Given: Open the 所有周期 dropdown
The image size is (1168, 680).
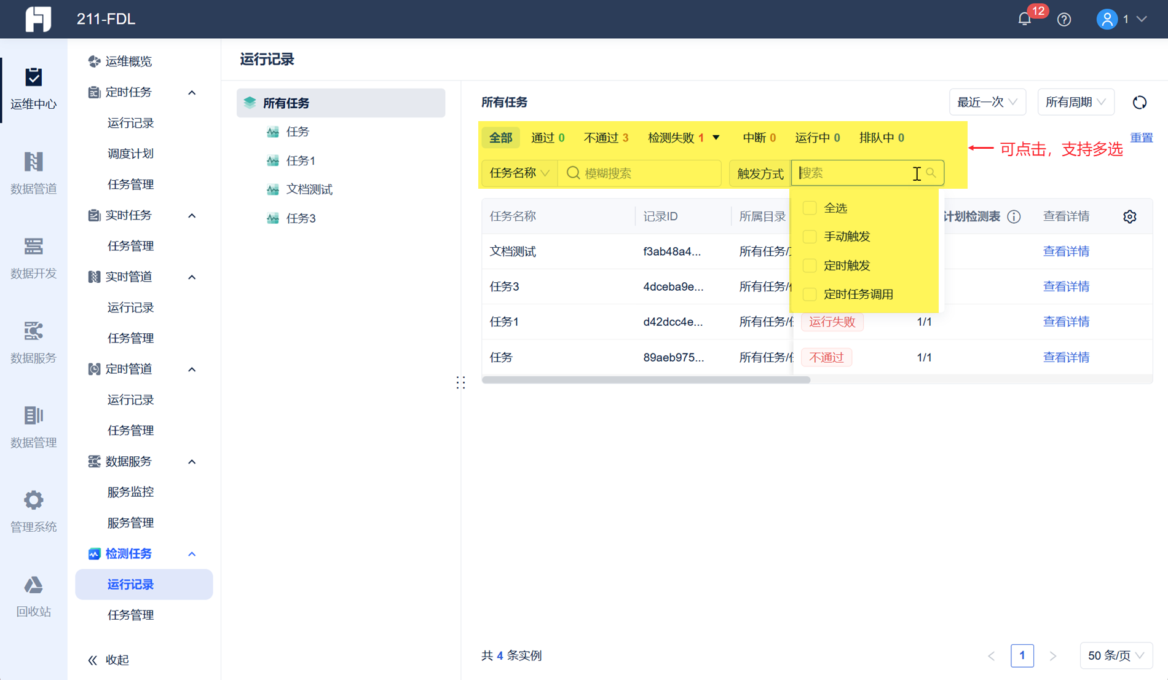Looking at the screenshot, I should pos(1076,102).
